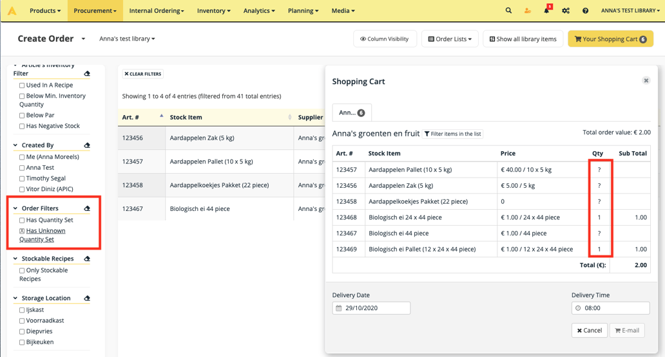The height and width of the screenshot is (357, 665).
Task: Enable the Has Quantity Set checkbox
Action: click(22, 221)
